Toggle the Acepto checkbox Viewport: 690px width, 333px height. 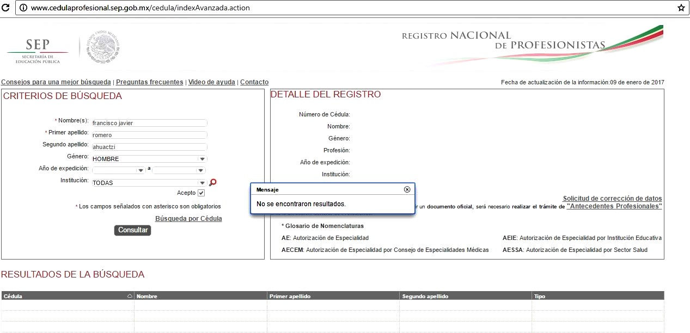click(201, 193)
